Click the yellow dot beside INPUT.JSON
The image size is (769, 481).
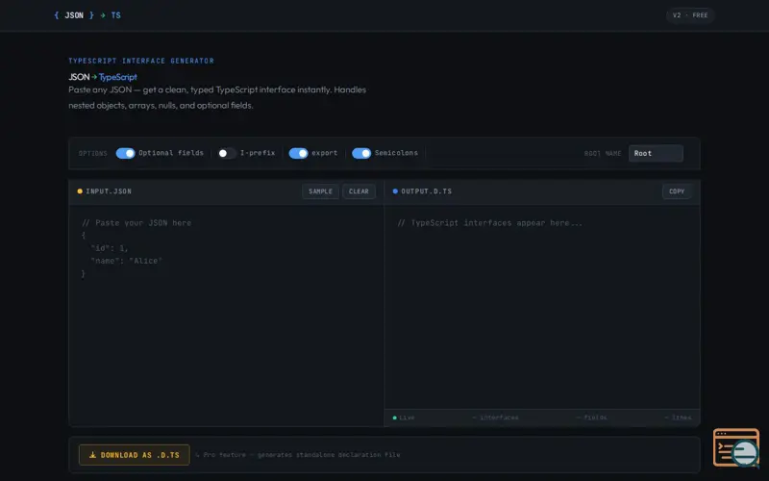[x=80, y=191]
